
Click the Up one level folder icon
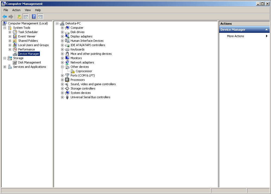pyautogui.click(x=19, y=17)
